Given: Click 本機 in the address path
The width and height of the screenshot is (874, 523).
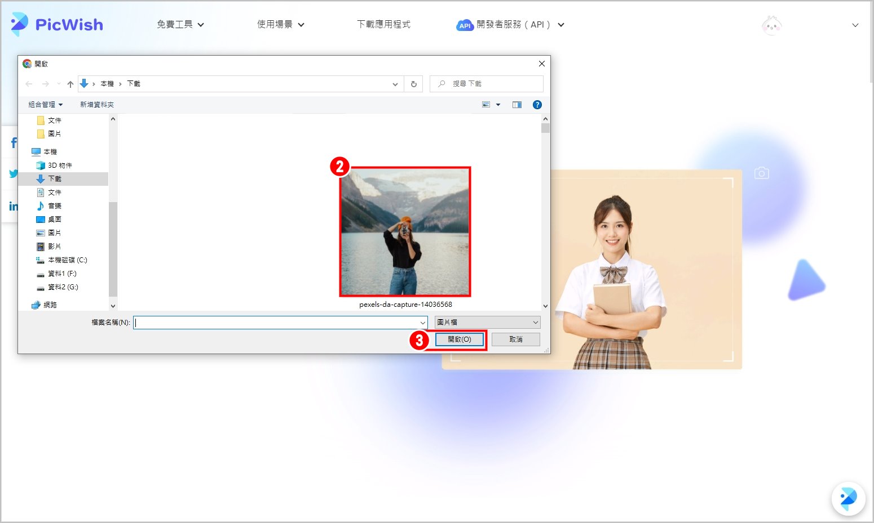Looking at the screenshot, I should click(x=107, y=84).
